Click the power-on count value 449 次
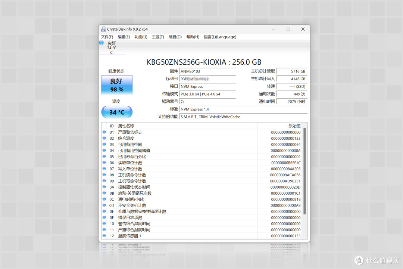The width and height of the screenshot is (403, 269). [292, 94]
